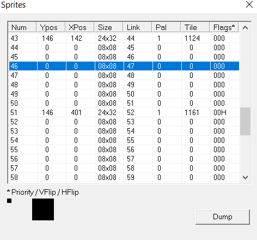Click the XPos column header
The image size is (257, 240).
(80, 27)
